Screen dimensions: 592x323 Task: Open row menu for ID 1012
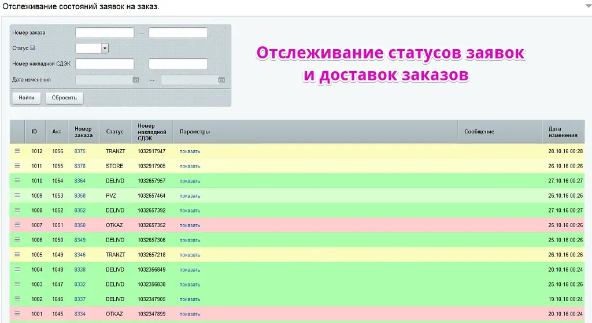(x=17, y=151)
